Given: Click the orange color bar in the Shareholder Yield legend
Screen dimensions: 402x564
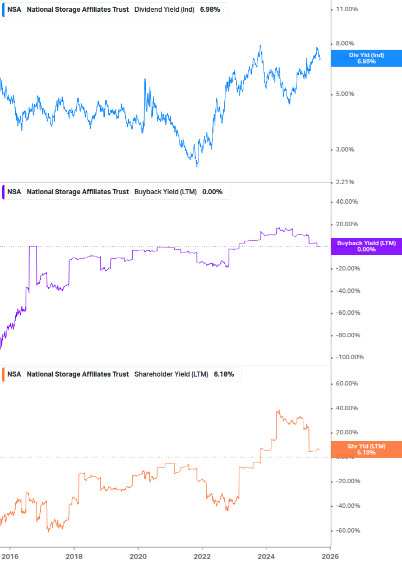Looking at the screenshot, I should (3, 374).
